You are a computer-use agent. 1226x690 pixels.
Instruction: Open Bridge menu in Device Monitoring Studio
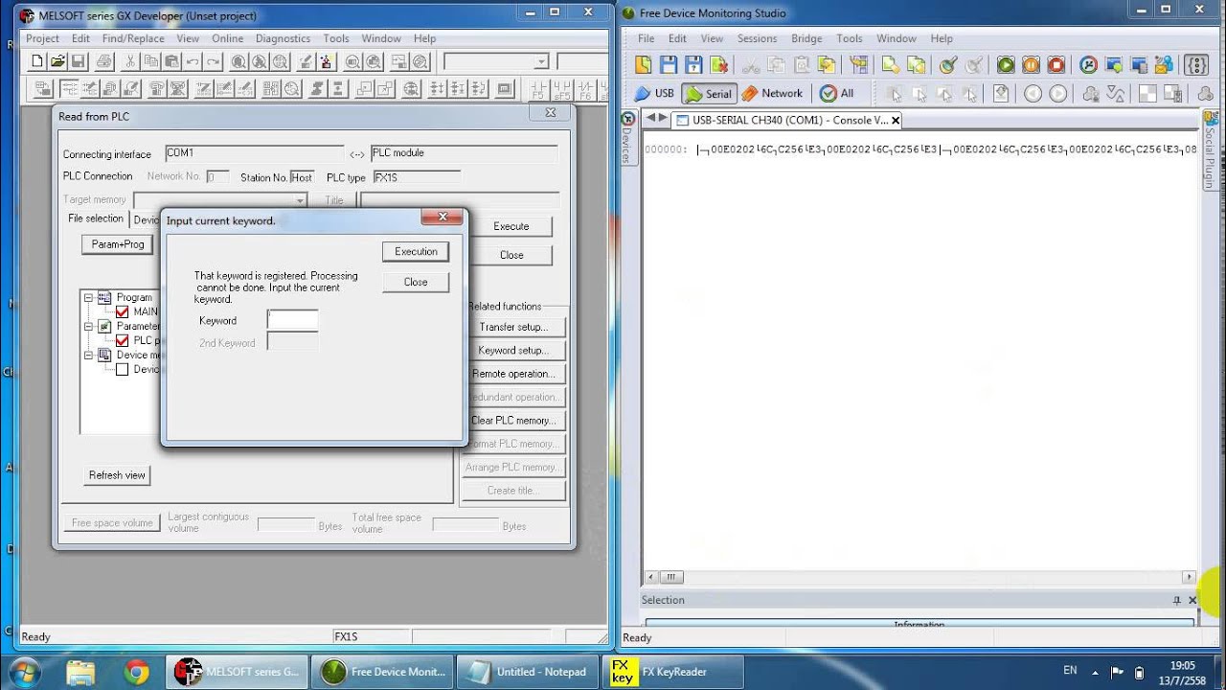coord(806,38)
